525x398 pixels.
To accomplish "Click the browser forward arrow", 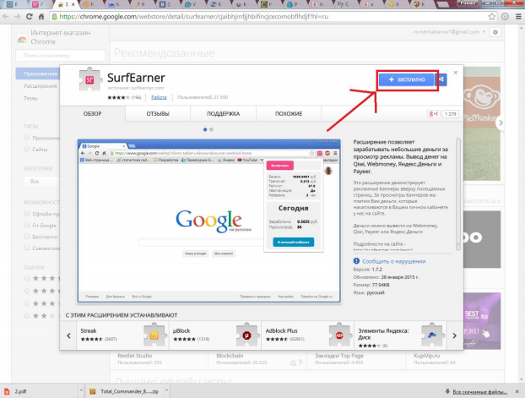I will tap(18, 16).
